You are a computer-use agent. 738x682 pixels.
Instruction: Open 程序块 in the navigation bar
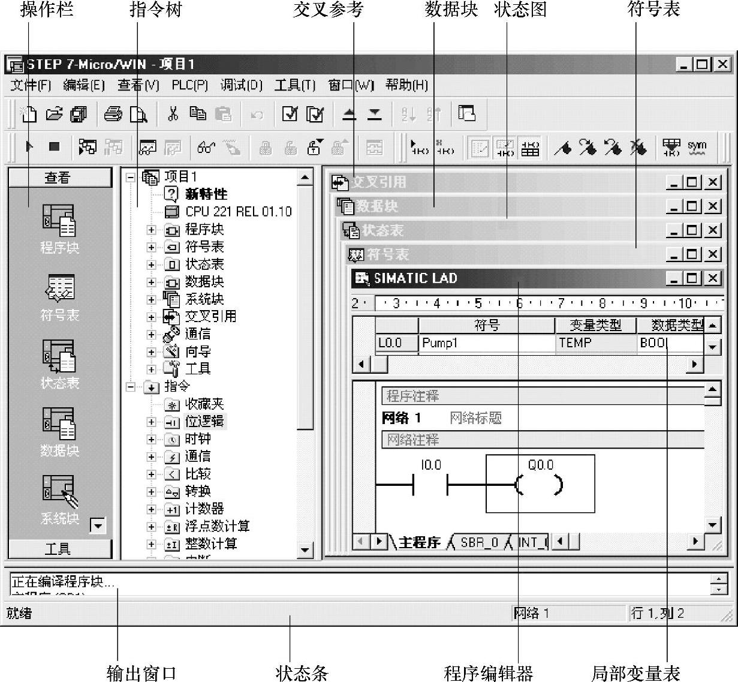[59, 229]
